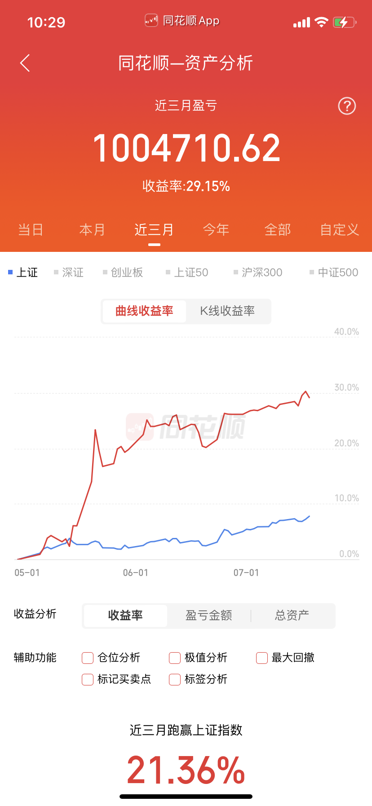
Task: Show 总资产 analysis option
Action: coord(292,615)
